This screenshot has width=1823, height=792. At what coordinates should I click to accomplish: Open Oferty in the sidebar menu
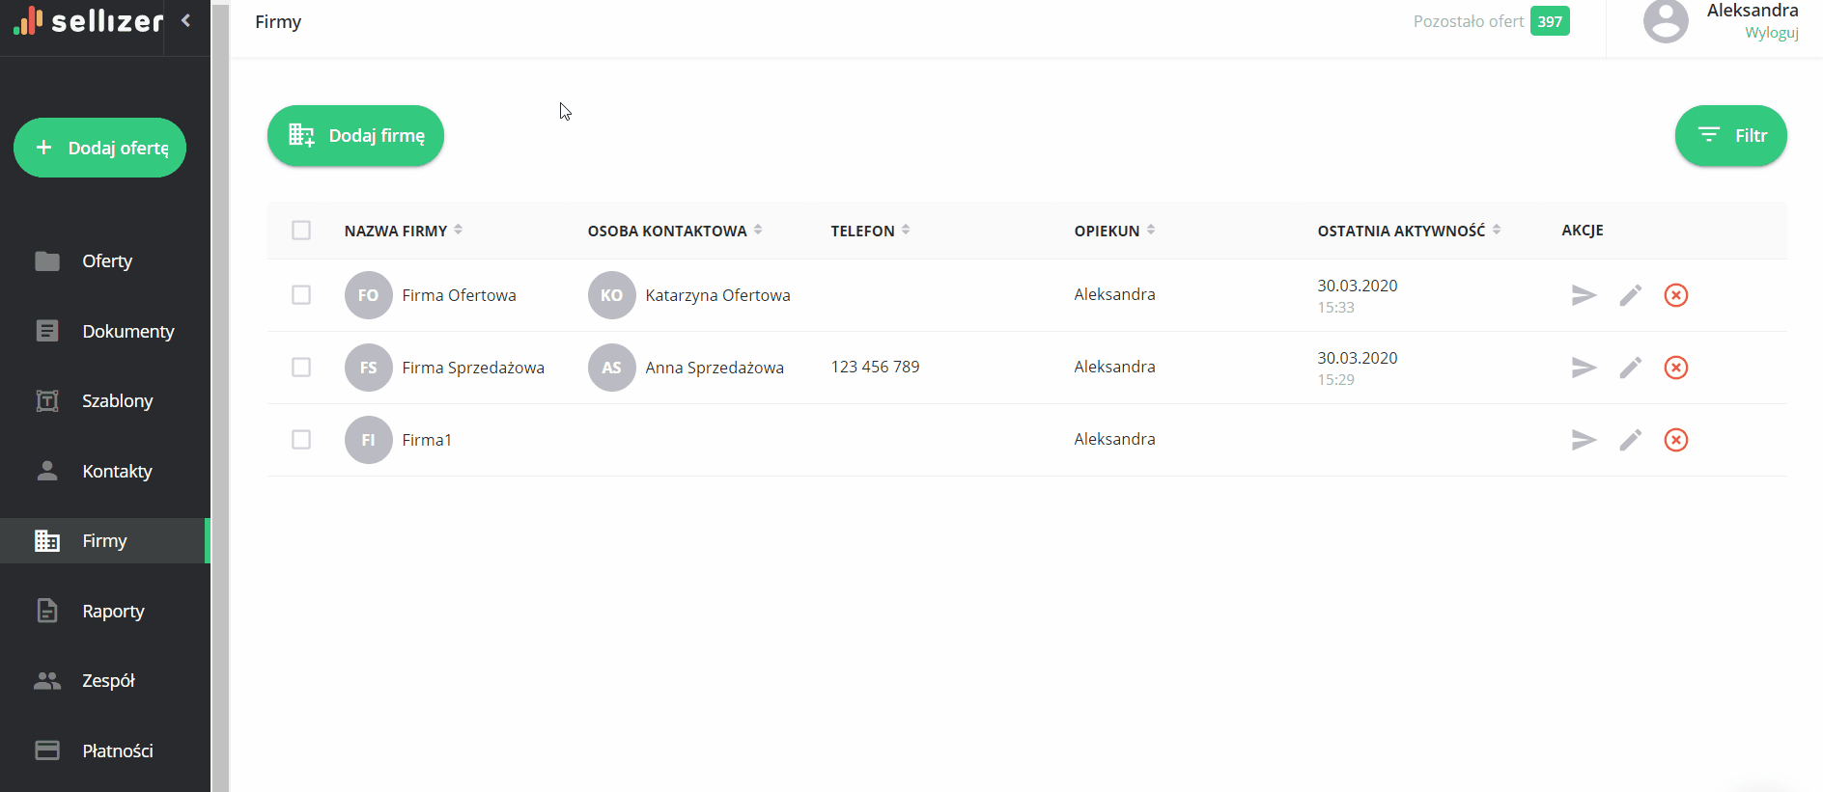[106, 261]
